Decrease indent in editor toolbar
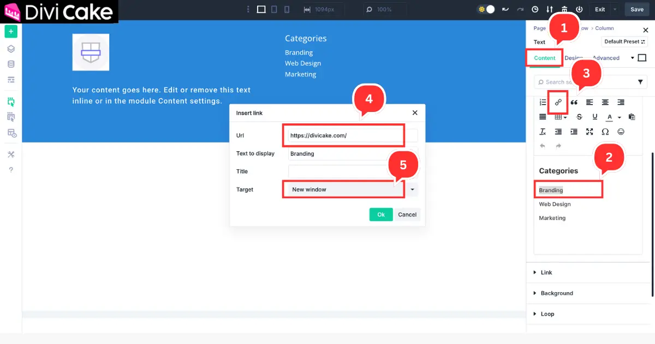This screenshot has height=344, width=655. click(x=558, y=132)
